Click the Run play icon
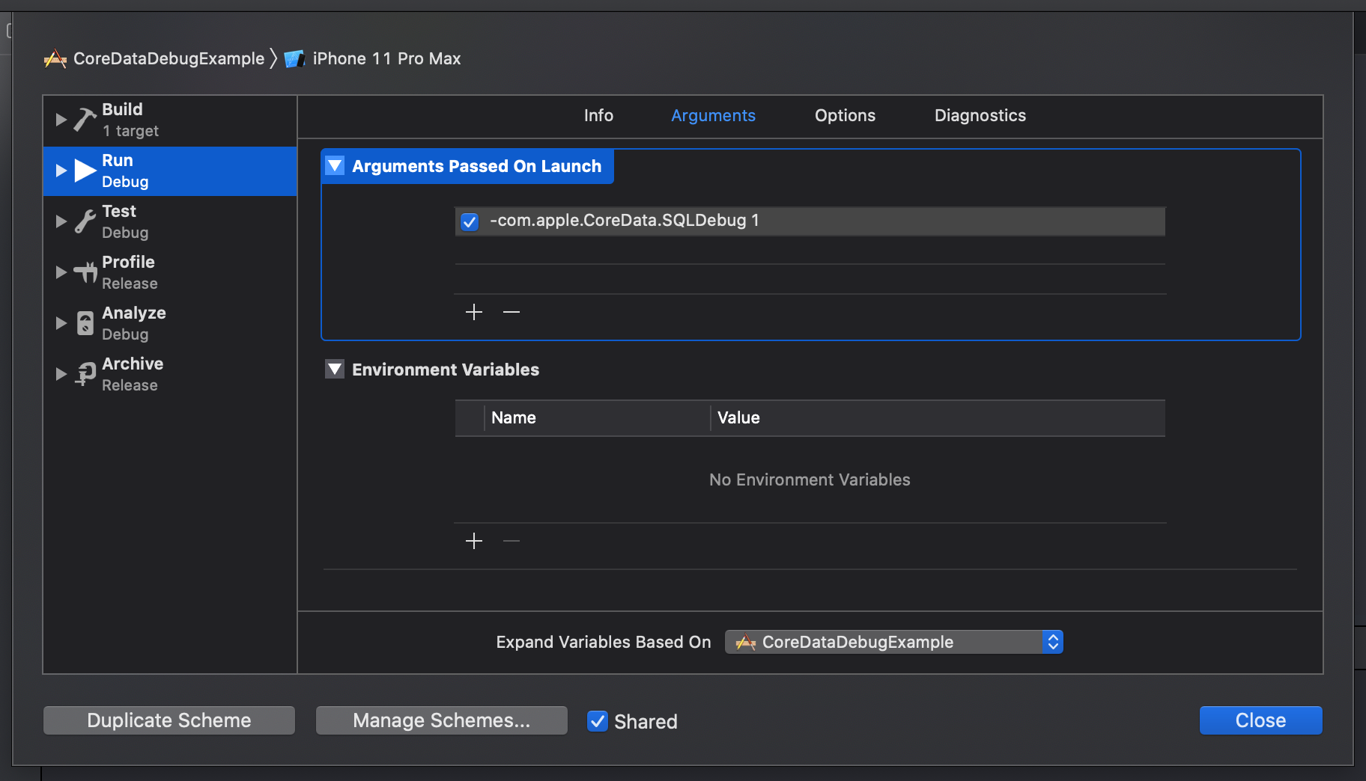 pyautogui.click(x=85, y=171)
